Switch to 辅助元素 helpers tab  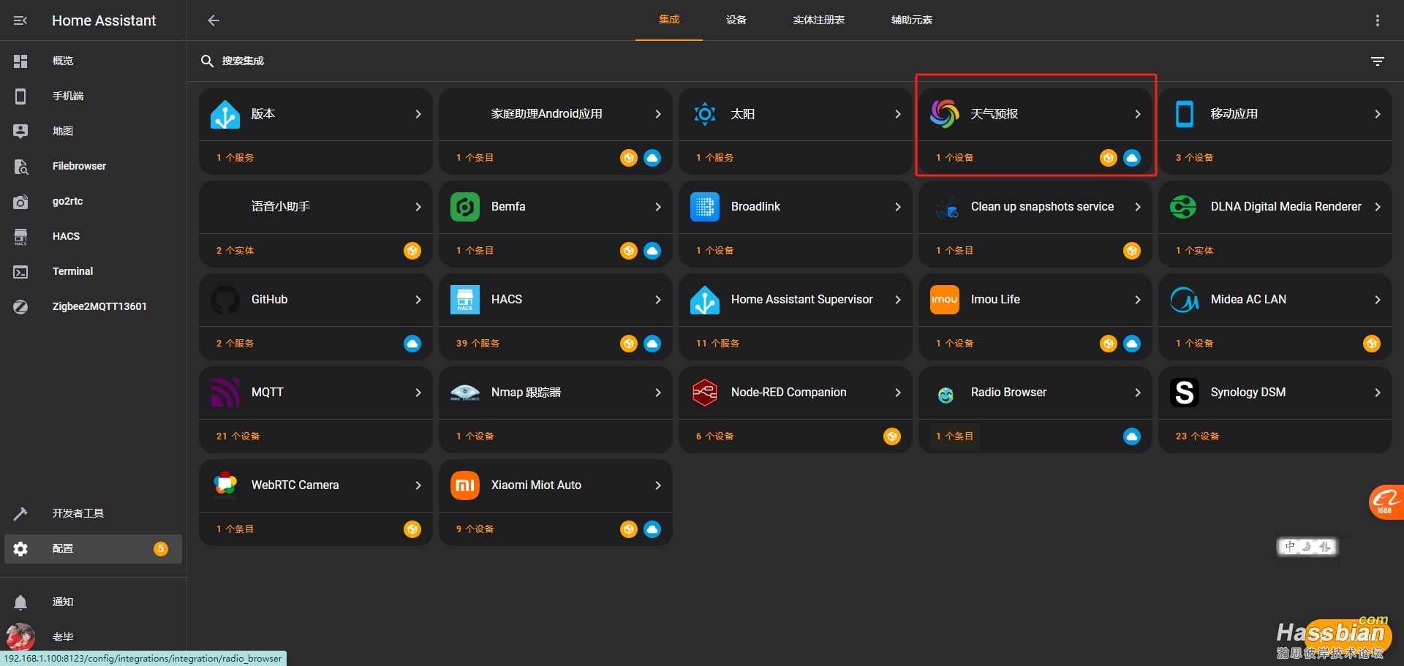tap(912, 20)
